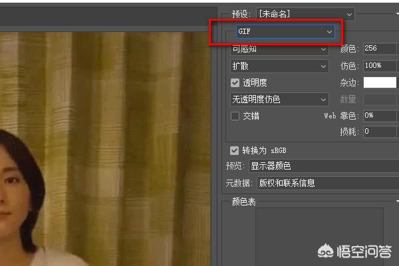This screenshot has width=399, height=266.
Task: Open the 杂边 matte color swatch
Action: (380, 82)
